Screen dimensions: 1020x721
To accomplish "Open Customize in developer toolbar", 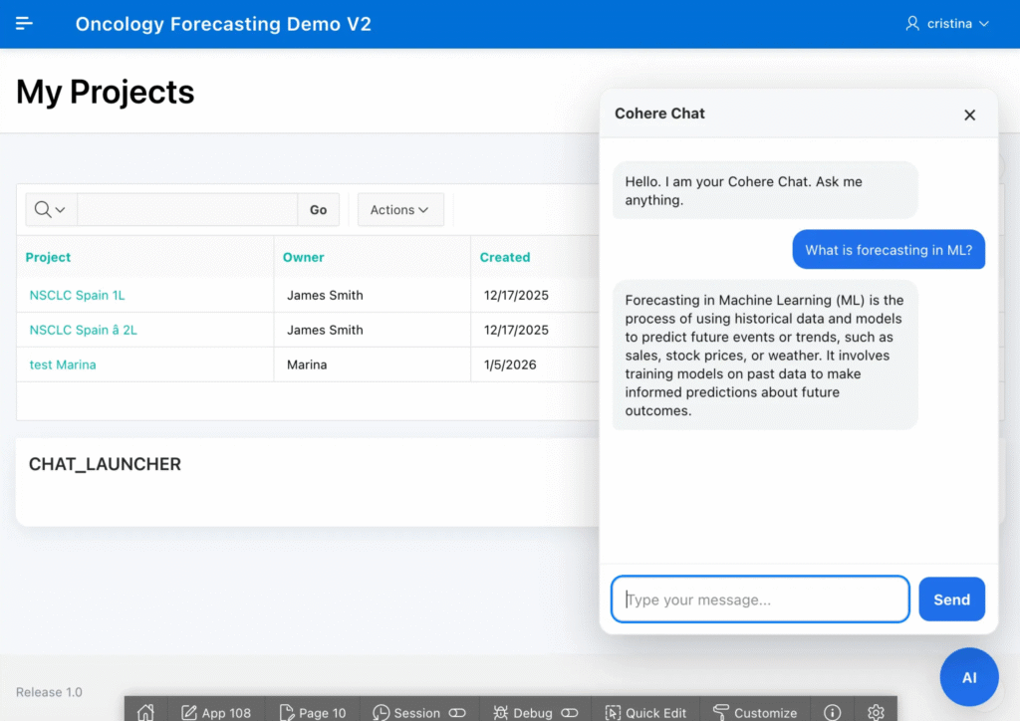I will [x=755, y=712].
